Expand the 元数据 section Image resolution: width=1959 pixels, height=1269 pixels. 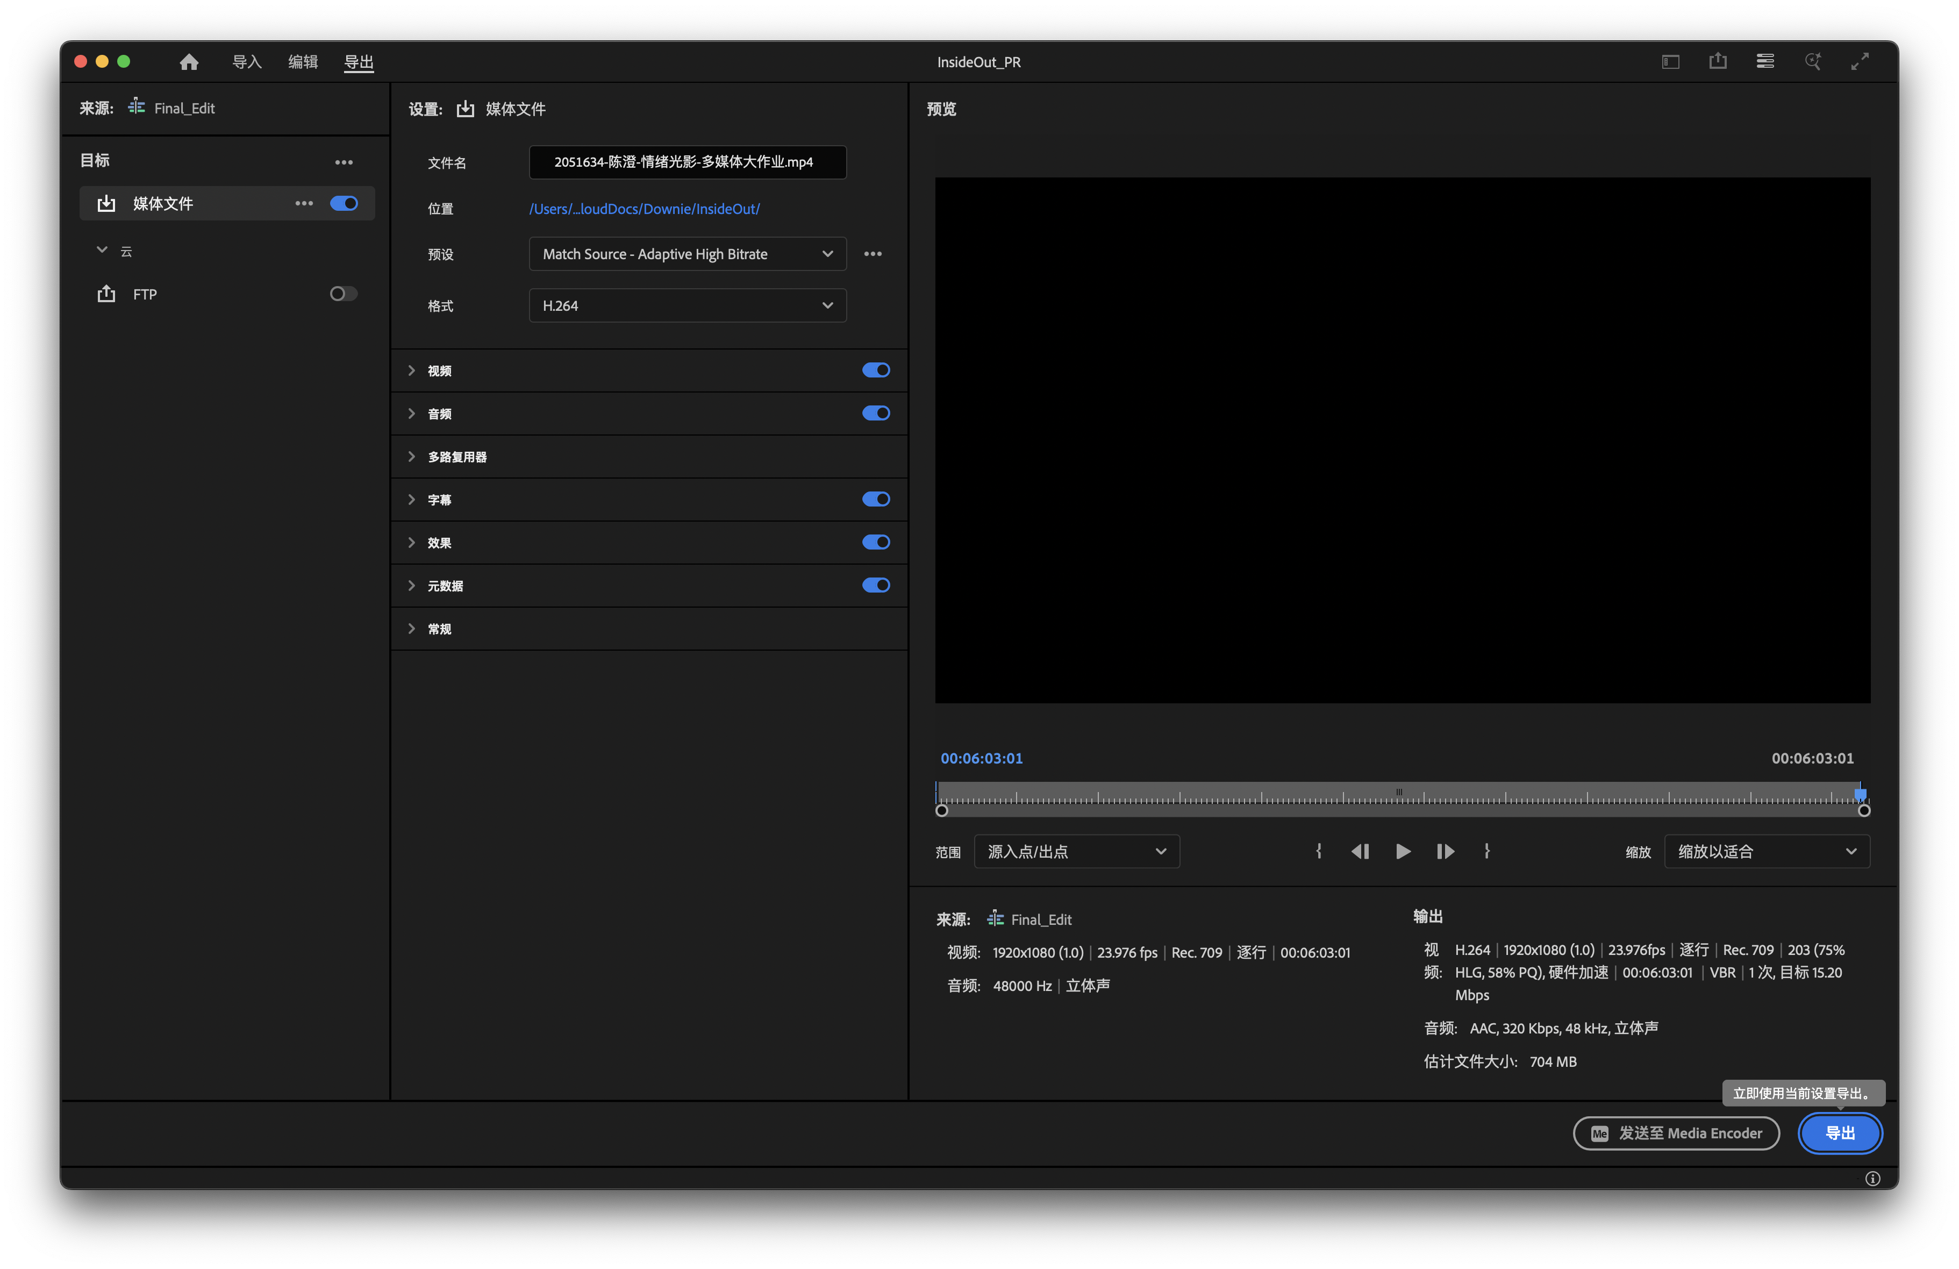click(x=412, y=586)
